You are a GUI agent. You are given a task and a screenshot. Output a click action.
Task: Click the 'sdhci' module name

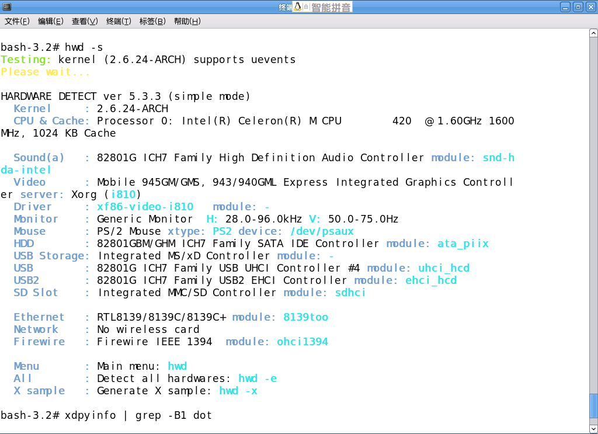[350, 293]
